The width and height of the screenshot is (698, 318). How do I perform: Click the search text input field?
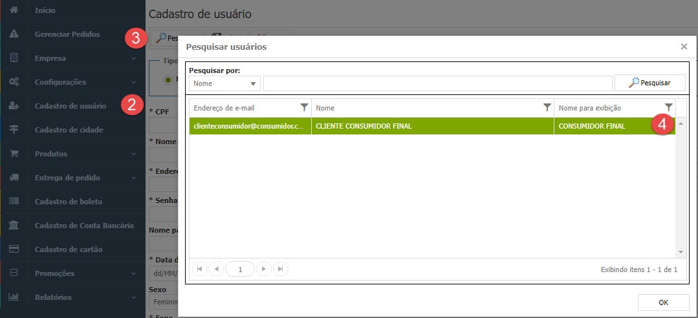coord(437,83)
